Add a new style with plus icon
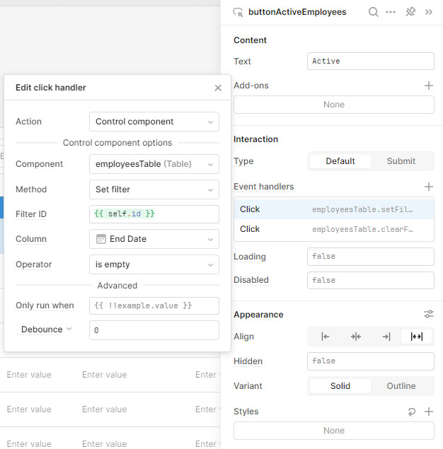This screenshot has height=449, width=443. pyautogui.click(x=428, y=412)
